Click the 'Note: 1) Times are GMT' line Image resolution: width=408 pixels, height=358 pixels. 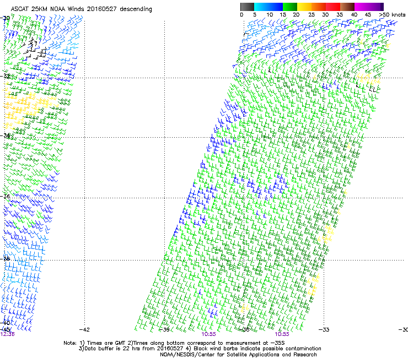(x=174, y=343)
